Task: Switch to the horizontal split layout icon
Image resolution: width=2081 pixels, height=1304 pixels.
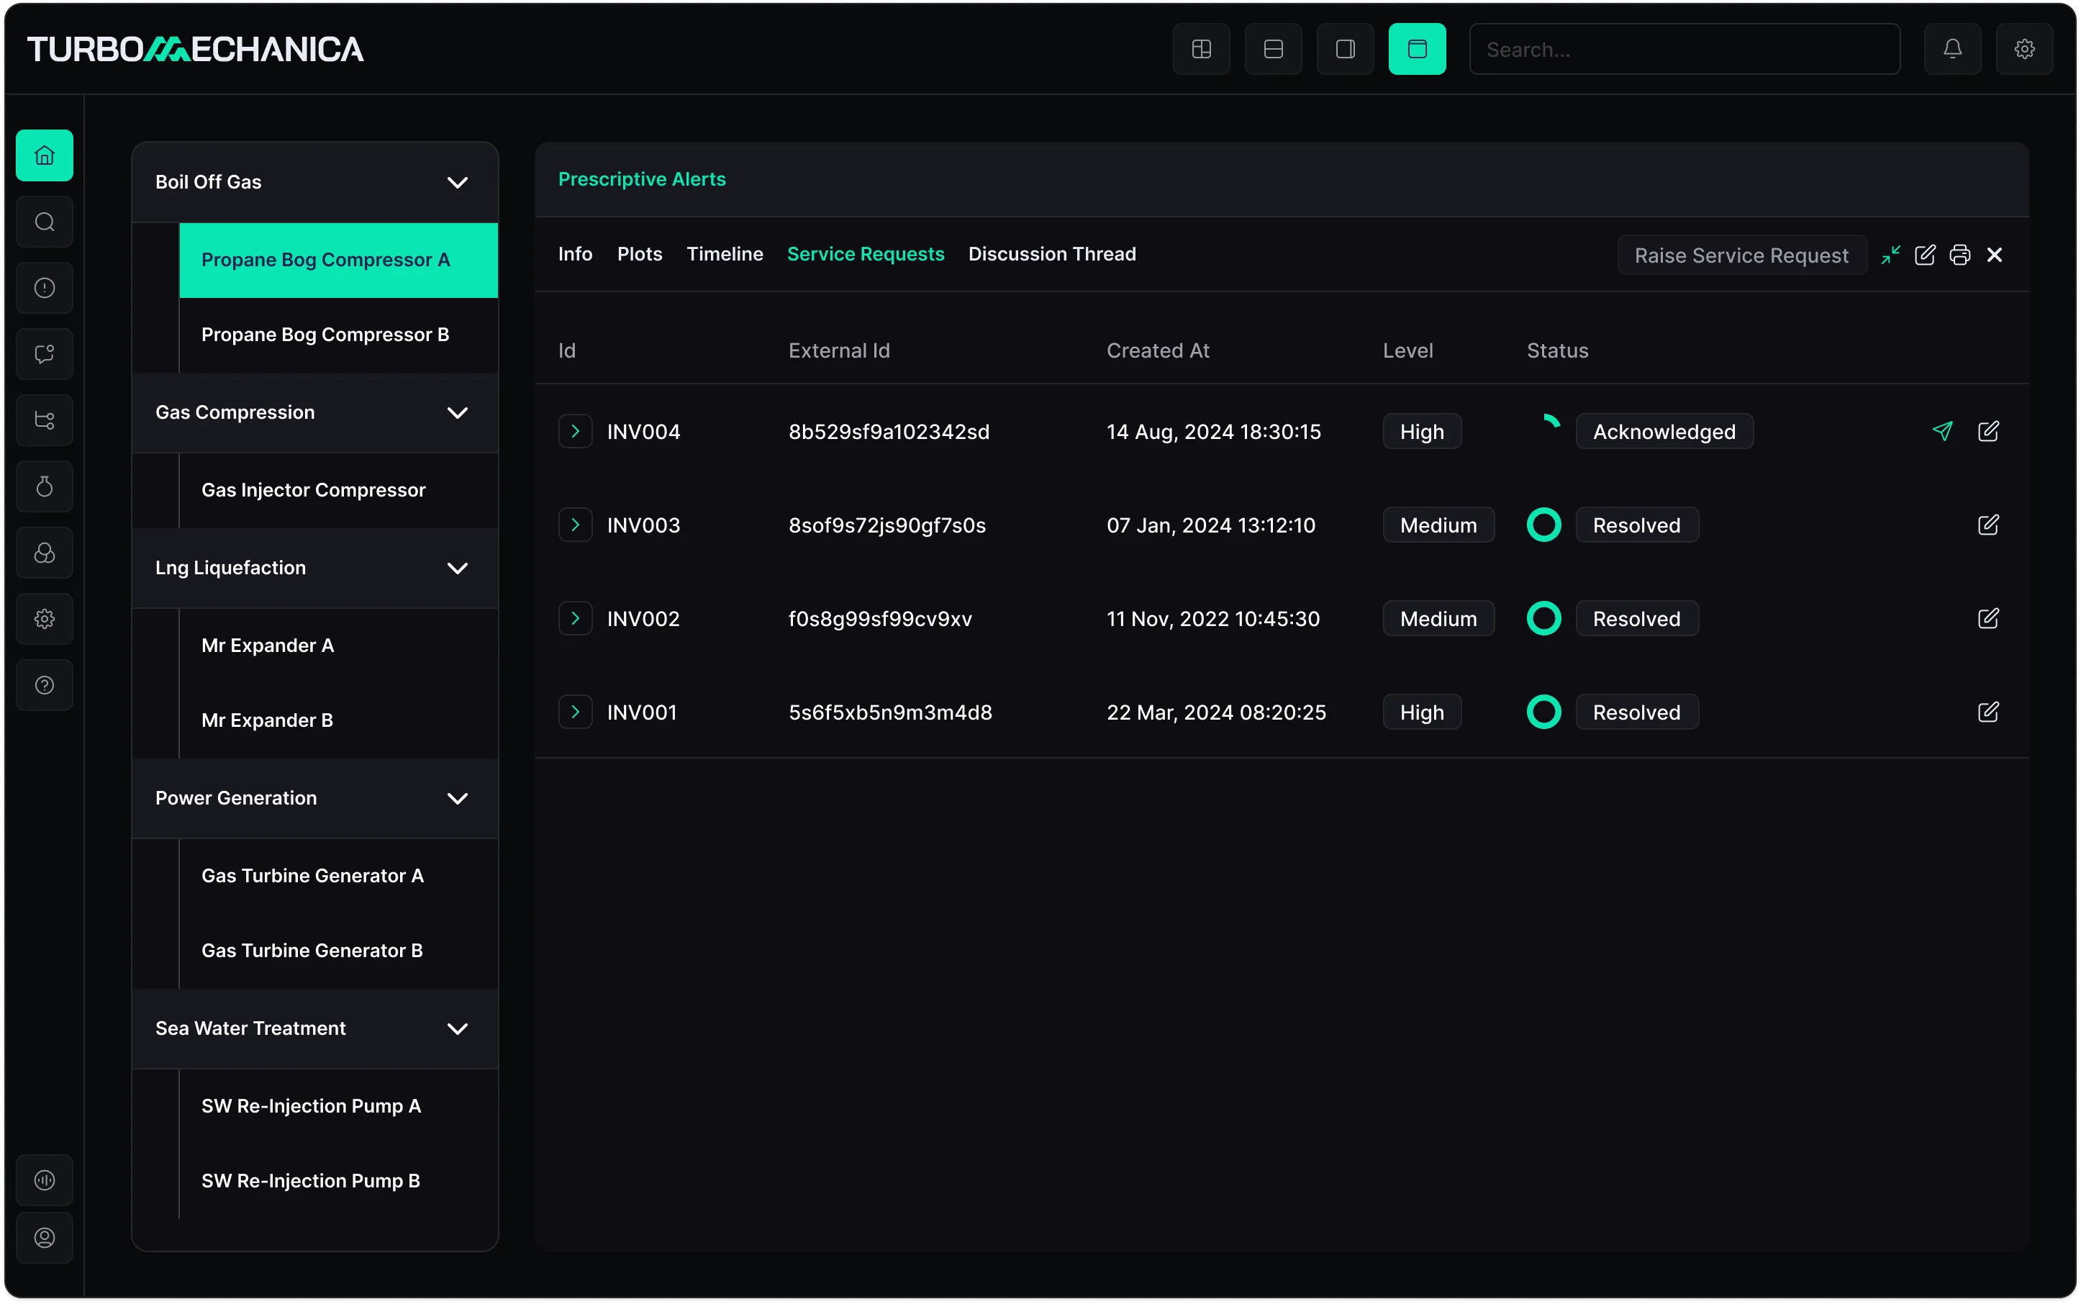Action: (x=1273, y=49)
